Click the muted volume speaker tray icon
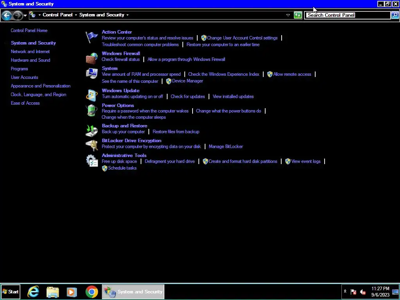This screenshot has width=400, height=300. point(362,292)
